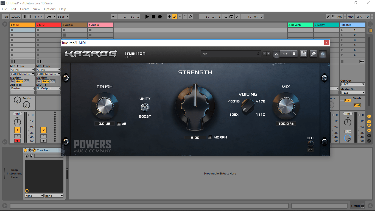The image size is (375, 211).
Task: Open the Help menu
Action: [x=63, y=9]
